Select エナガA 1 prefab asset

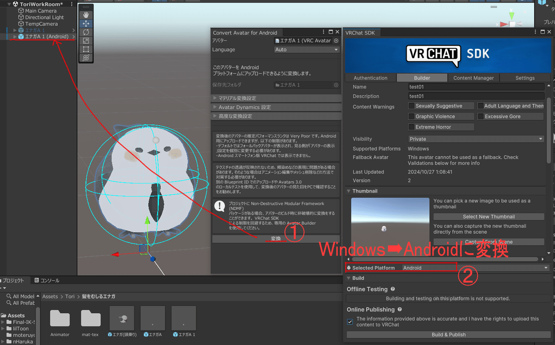click(x=184, y=322)
